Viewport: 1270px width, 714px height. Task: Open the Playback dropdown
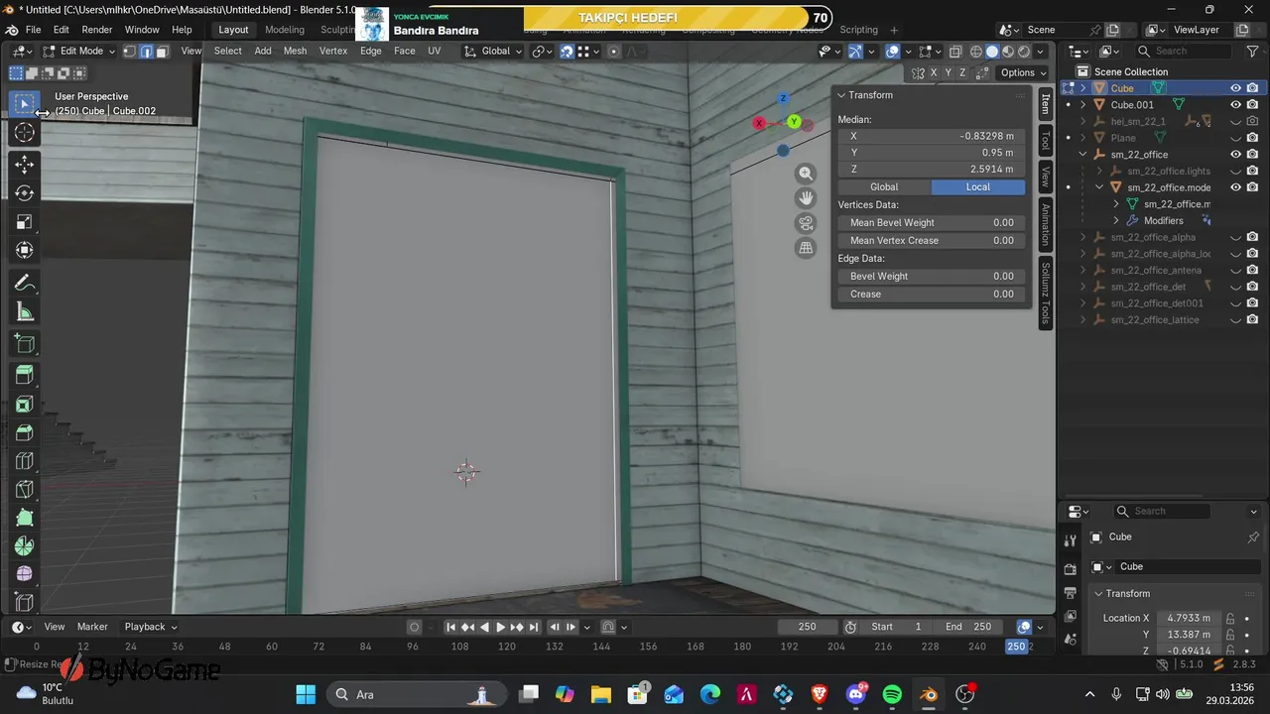click(x=151, y=627)
